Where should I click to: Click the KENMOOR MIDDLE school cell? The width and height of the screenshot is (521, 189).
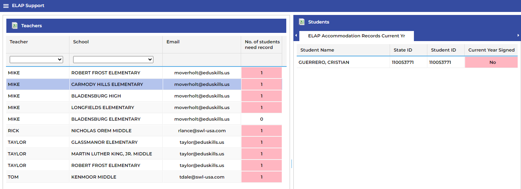(x=116, y=177)
